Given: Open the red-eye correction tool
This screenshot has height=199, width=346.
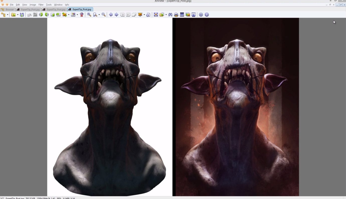Looking at the screenshot, I should 81,15.
